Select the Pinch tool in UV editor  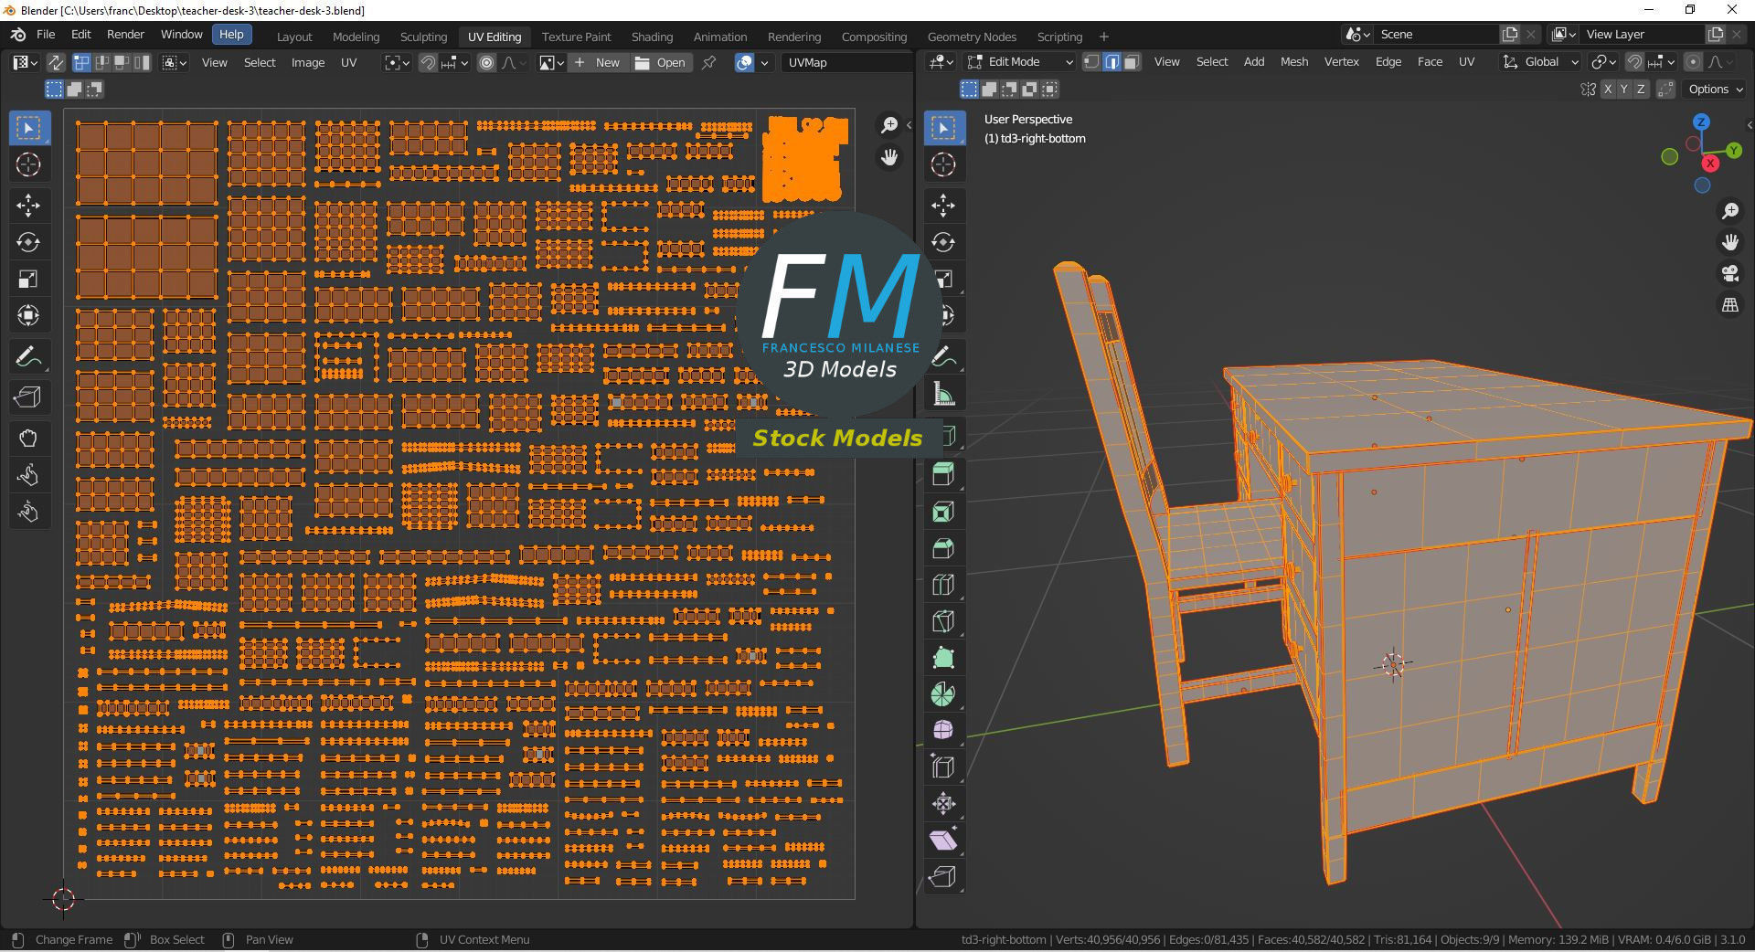tap(28, 512)
